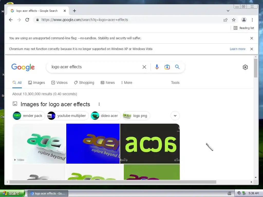
Task: Dismiss the no-sandbox warning bar
Action: coord(252,38)
